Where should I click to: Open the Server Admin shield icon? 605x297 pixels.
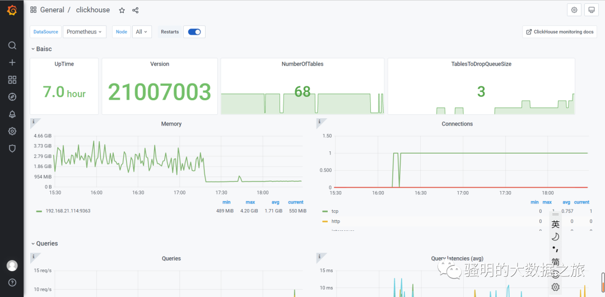click(12, 148)
